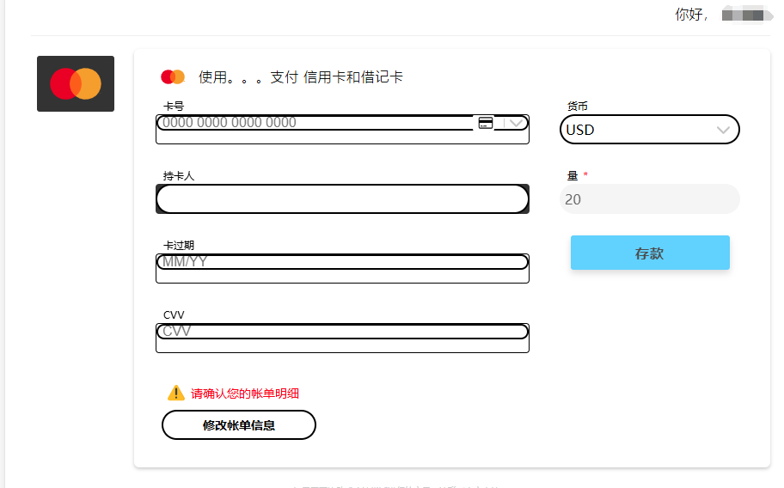The height and width of the screenshot is (488, 784).
Task: Open the USD currency dropdown
Action: point(636,130)
